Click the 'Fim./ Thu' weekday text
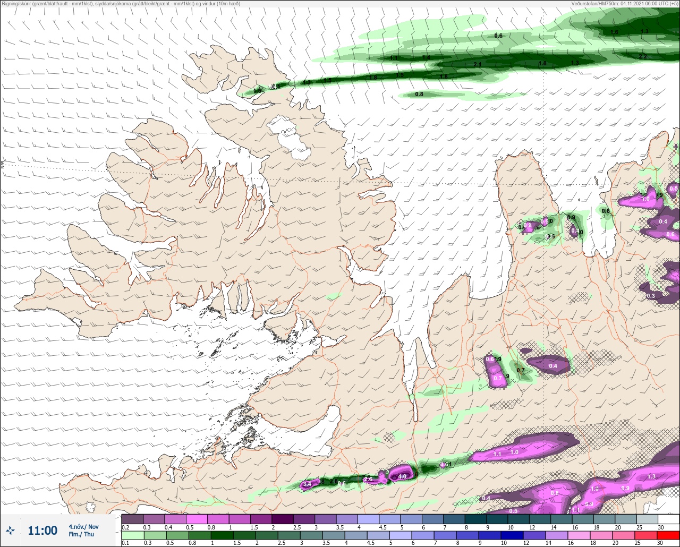Viewport: 680px width, 547px height. click(81, 534)
